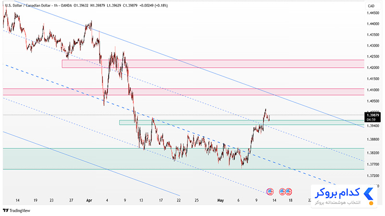The image size is (385, 216).
Task: Select the upper pink resistance zone near 1.42000
Action: tap(213, 64)
